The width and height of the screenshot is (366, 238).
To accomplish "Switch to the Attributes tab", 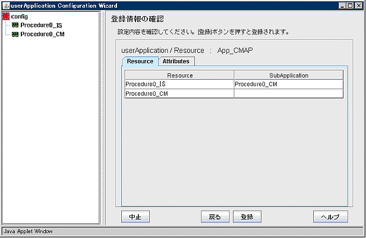I will 176,61.
